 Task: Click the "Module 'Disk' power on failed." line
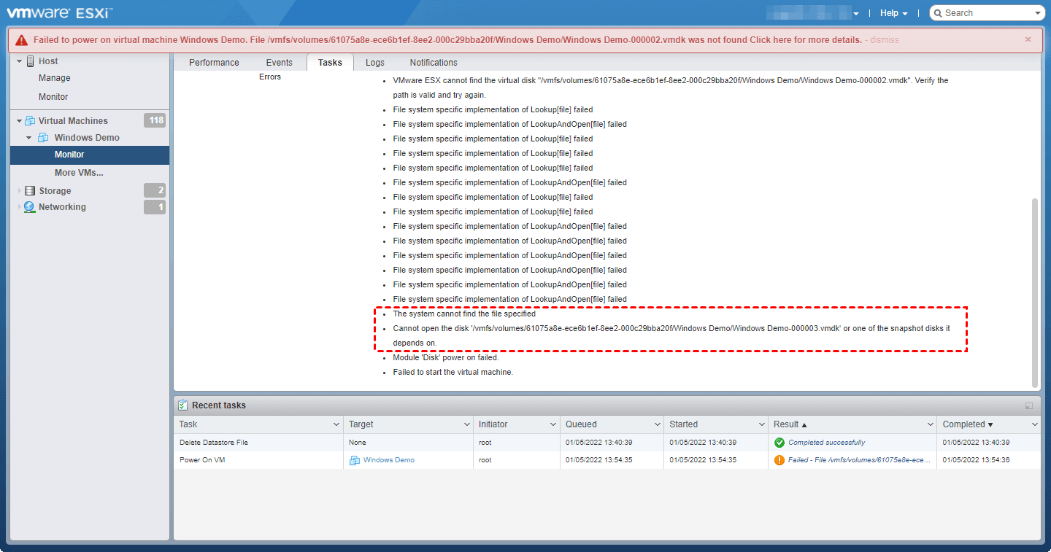point(446,358)
